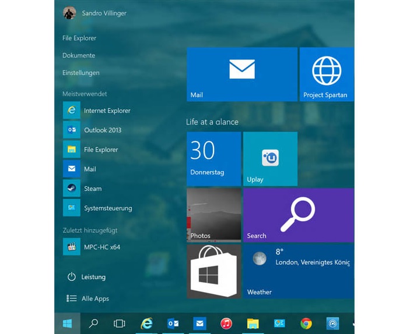The height and width of the screenshot is (334, 410).
Task: Open File Explorer in the Meistverwendet list
Action: click(91, 150)
